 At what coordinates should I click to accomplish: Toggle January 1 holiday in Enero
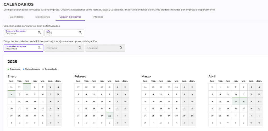[27, 87]
